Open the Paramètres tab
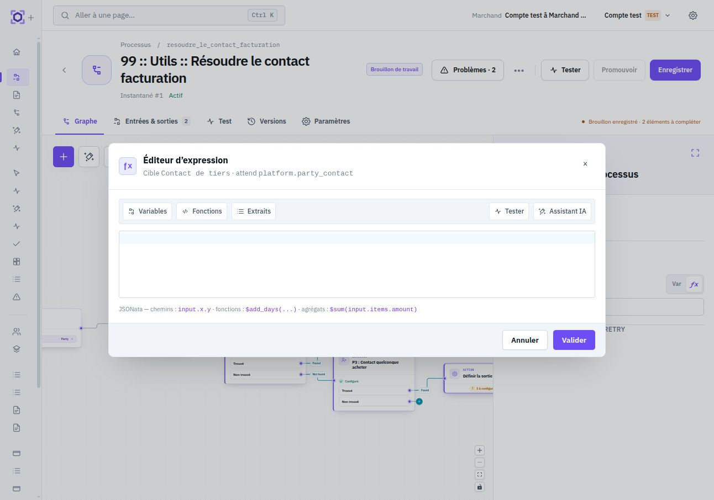This screenshot has width=714, height=500. 326,121
